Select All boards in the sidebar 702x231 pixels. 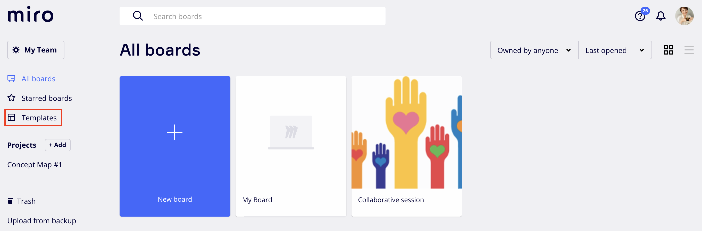point(38,79)
